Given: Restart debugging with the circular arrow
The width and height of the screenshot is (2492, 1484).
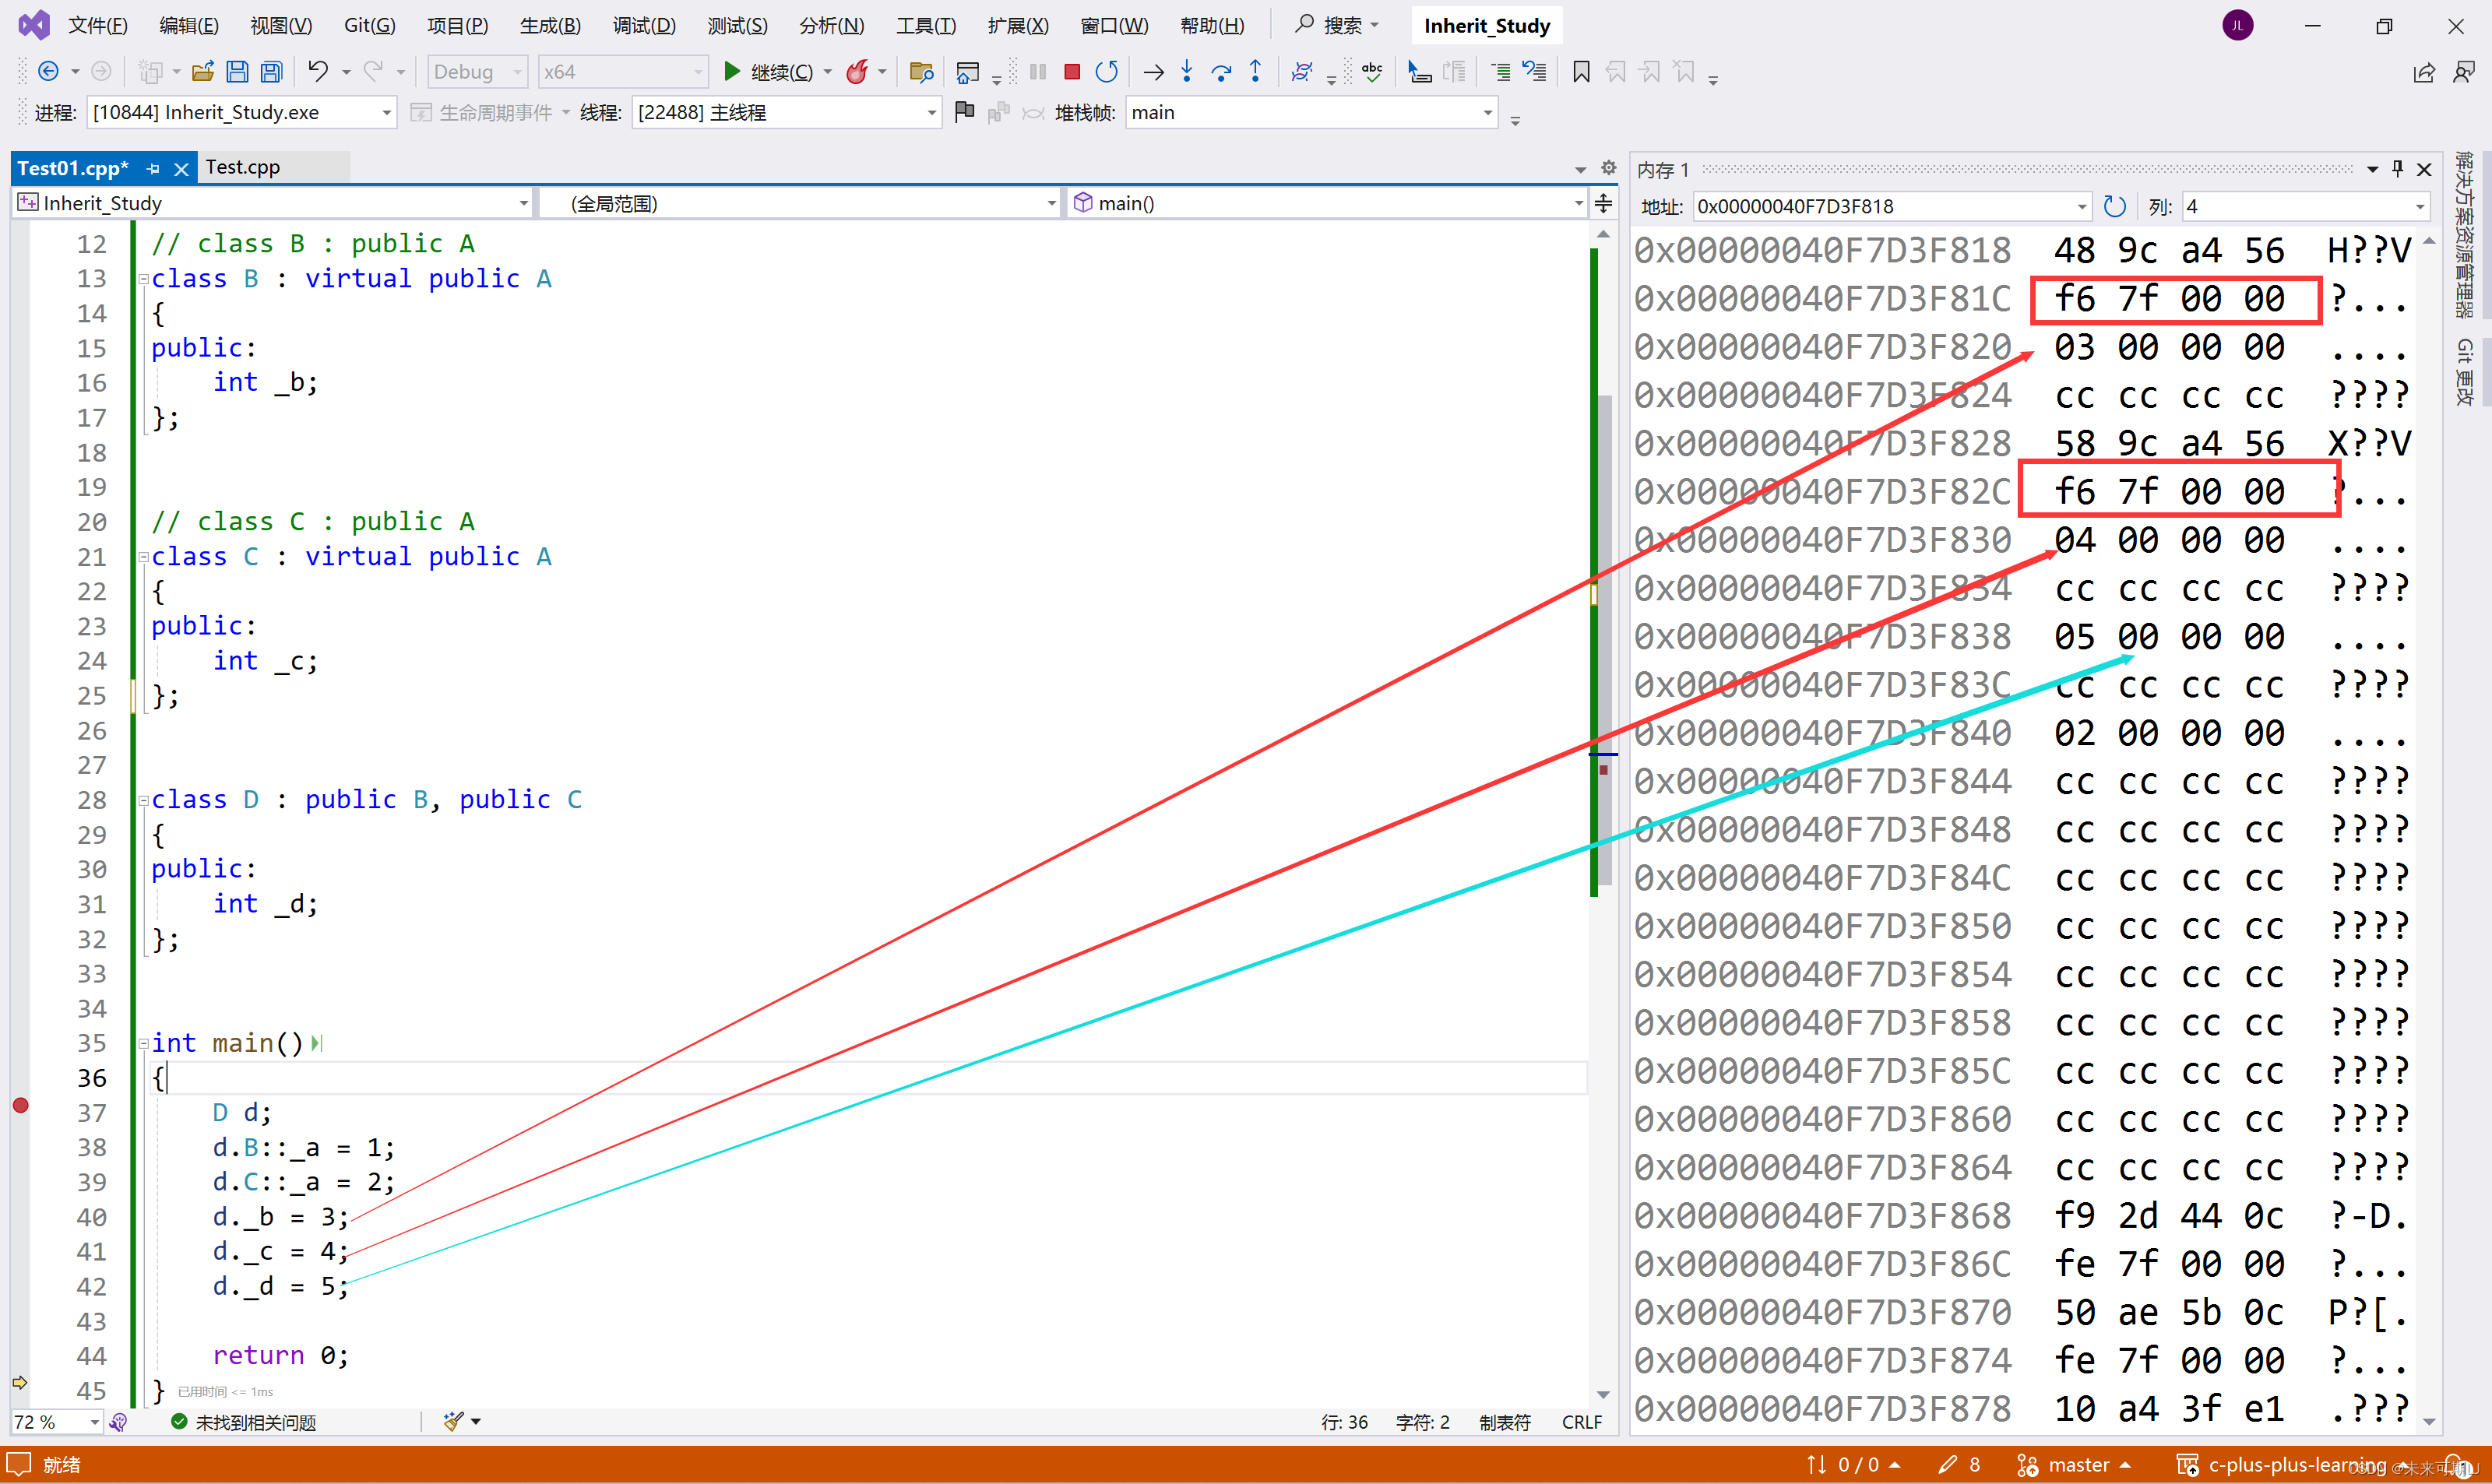Looking at the screenshot, I should tap(1106, 72).
